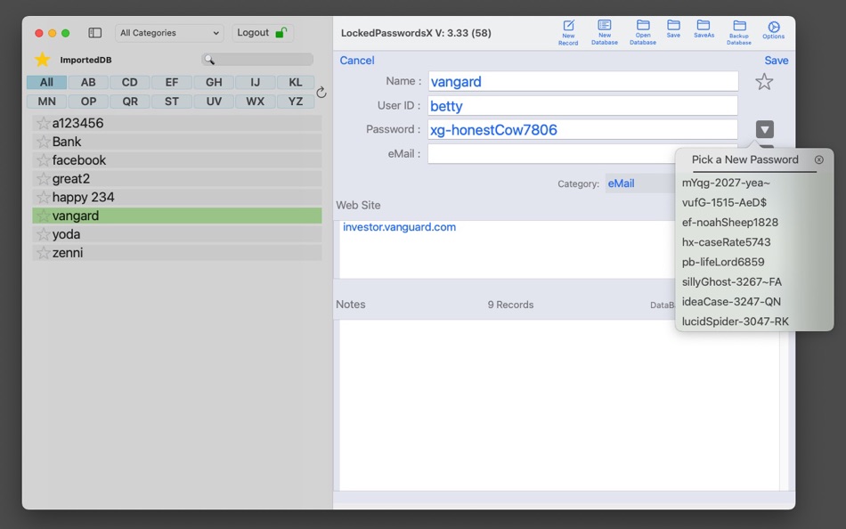Viewport: 846px width, 529px height.
Task: Toggle the sidebar panel icon
Action: [95, 33]
